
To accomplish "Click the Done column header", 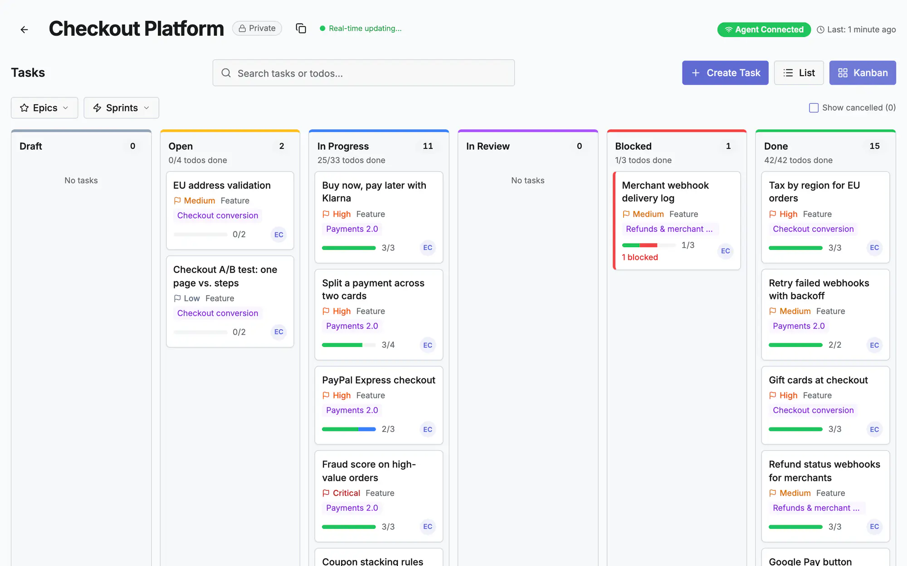I will tap(776, 146).
